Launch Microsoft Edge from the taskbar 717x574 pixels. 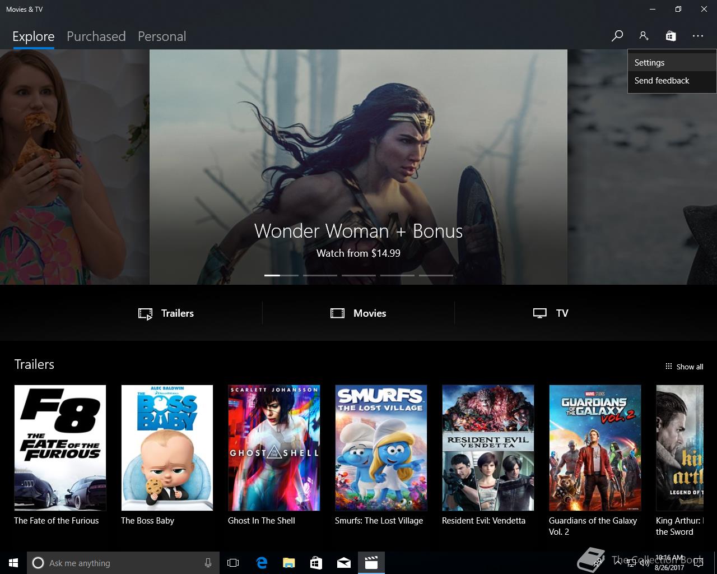tap(261, 563)
